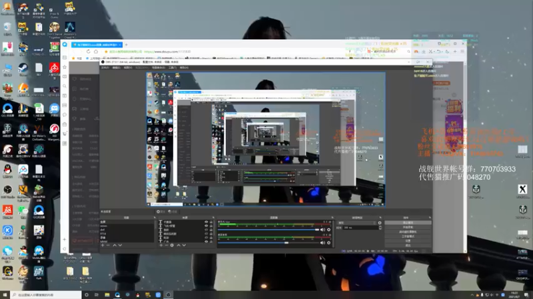This screenshot has height=299, width=533.
Task: Open Task View on the taskbar
Action: coord(97,294)
